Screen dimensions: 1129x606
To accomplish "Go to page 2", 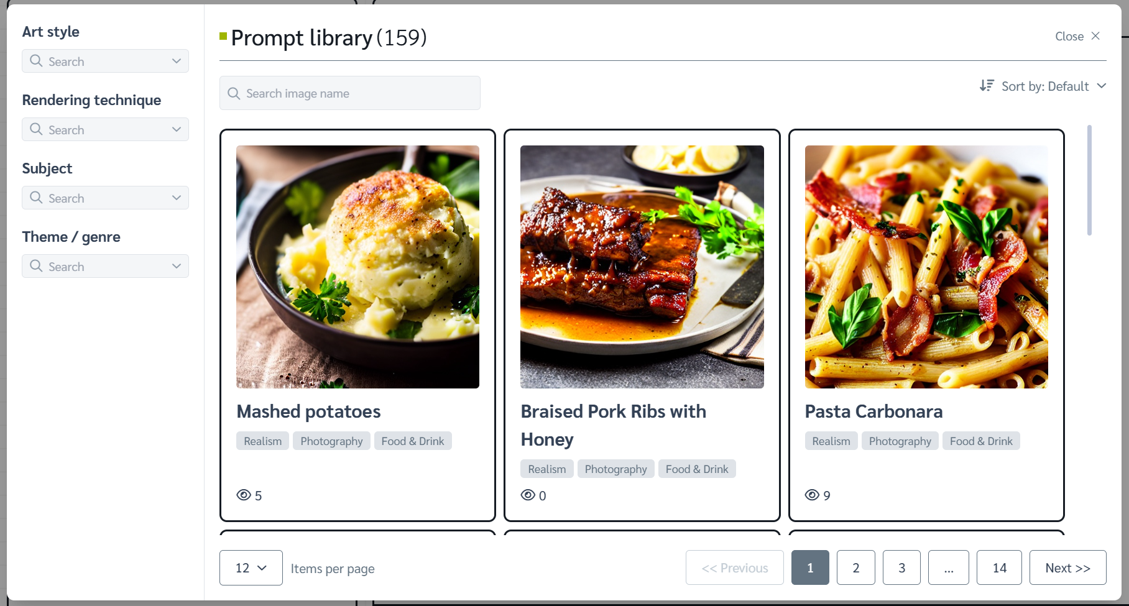I will pyautogui.click(x=856, y=567).
